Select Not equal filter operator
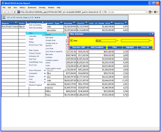The image size is (161, 132). coord(49,38)
